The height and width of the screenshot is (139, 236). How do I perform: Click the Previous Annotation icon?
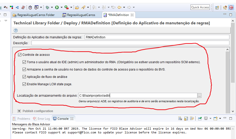[x=104, y=7]
